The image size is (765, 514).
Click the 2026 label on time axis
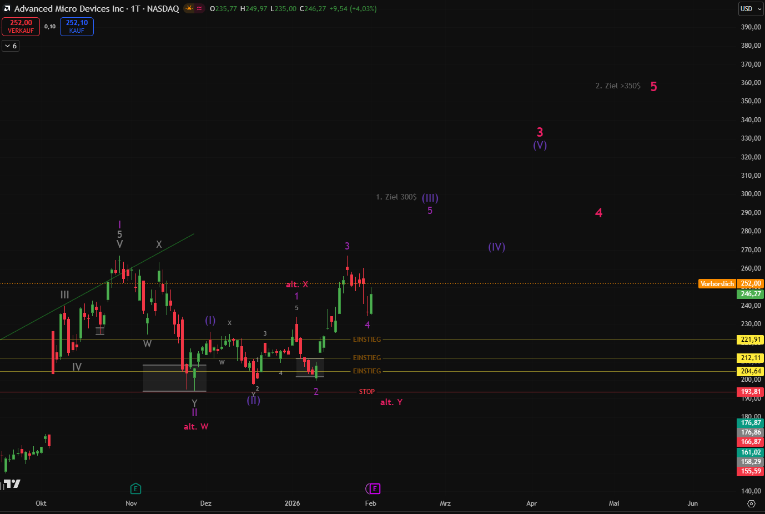pos(292,503)
